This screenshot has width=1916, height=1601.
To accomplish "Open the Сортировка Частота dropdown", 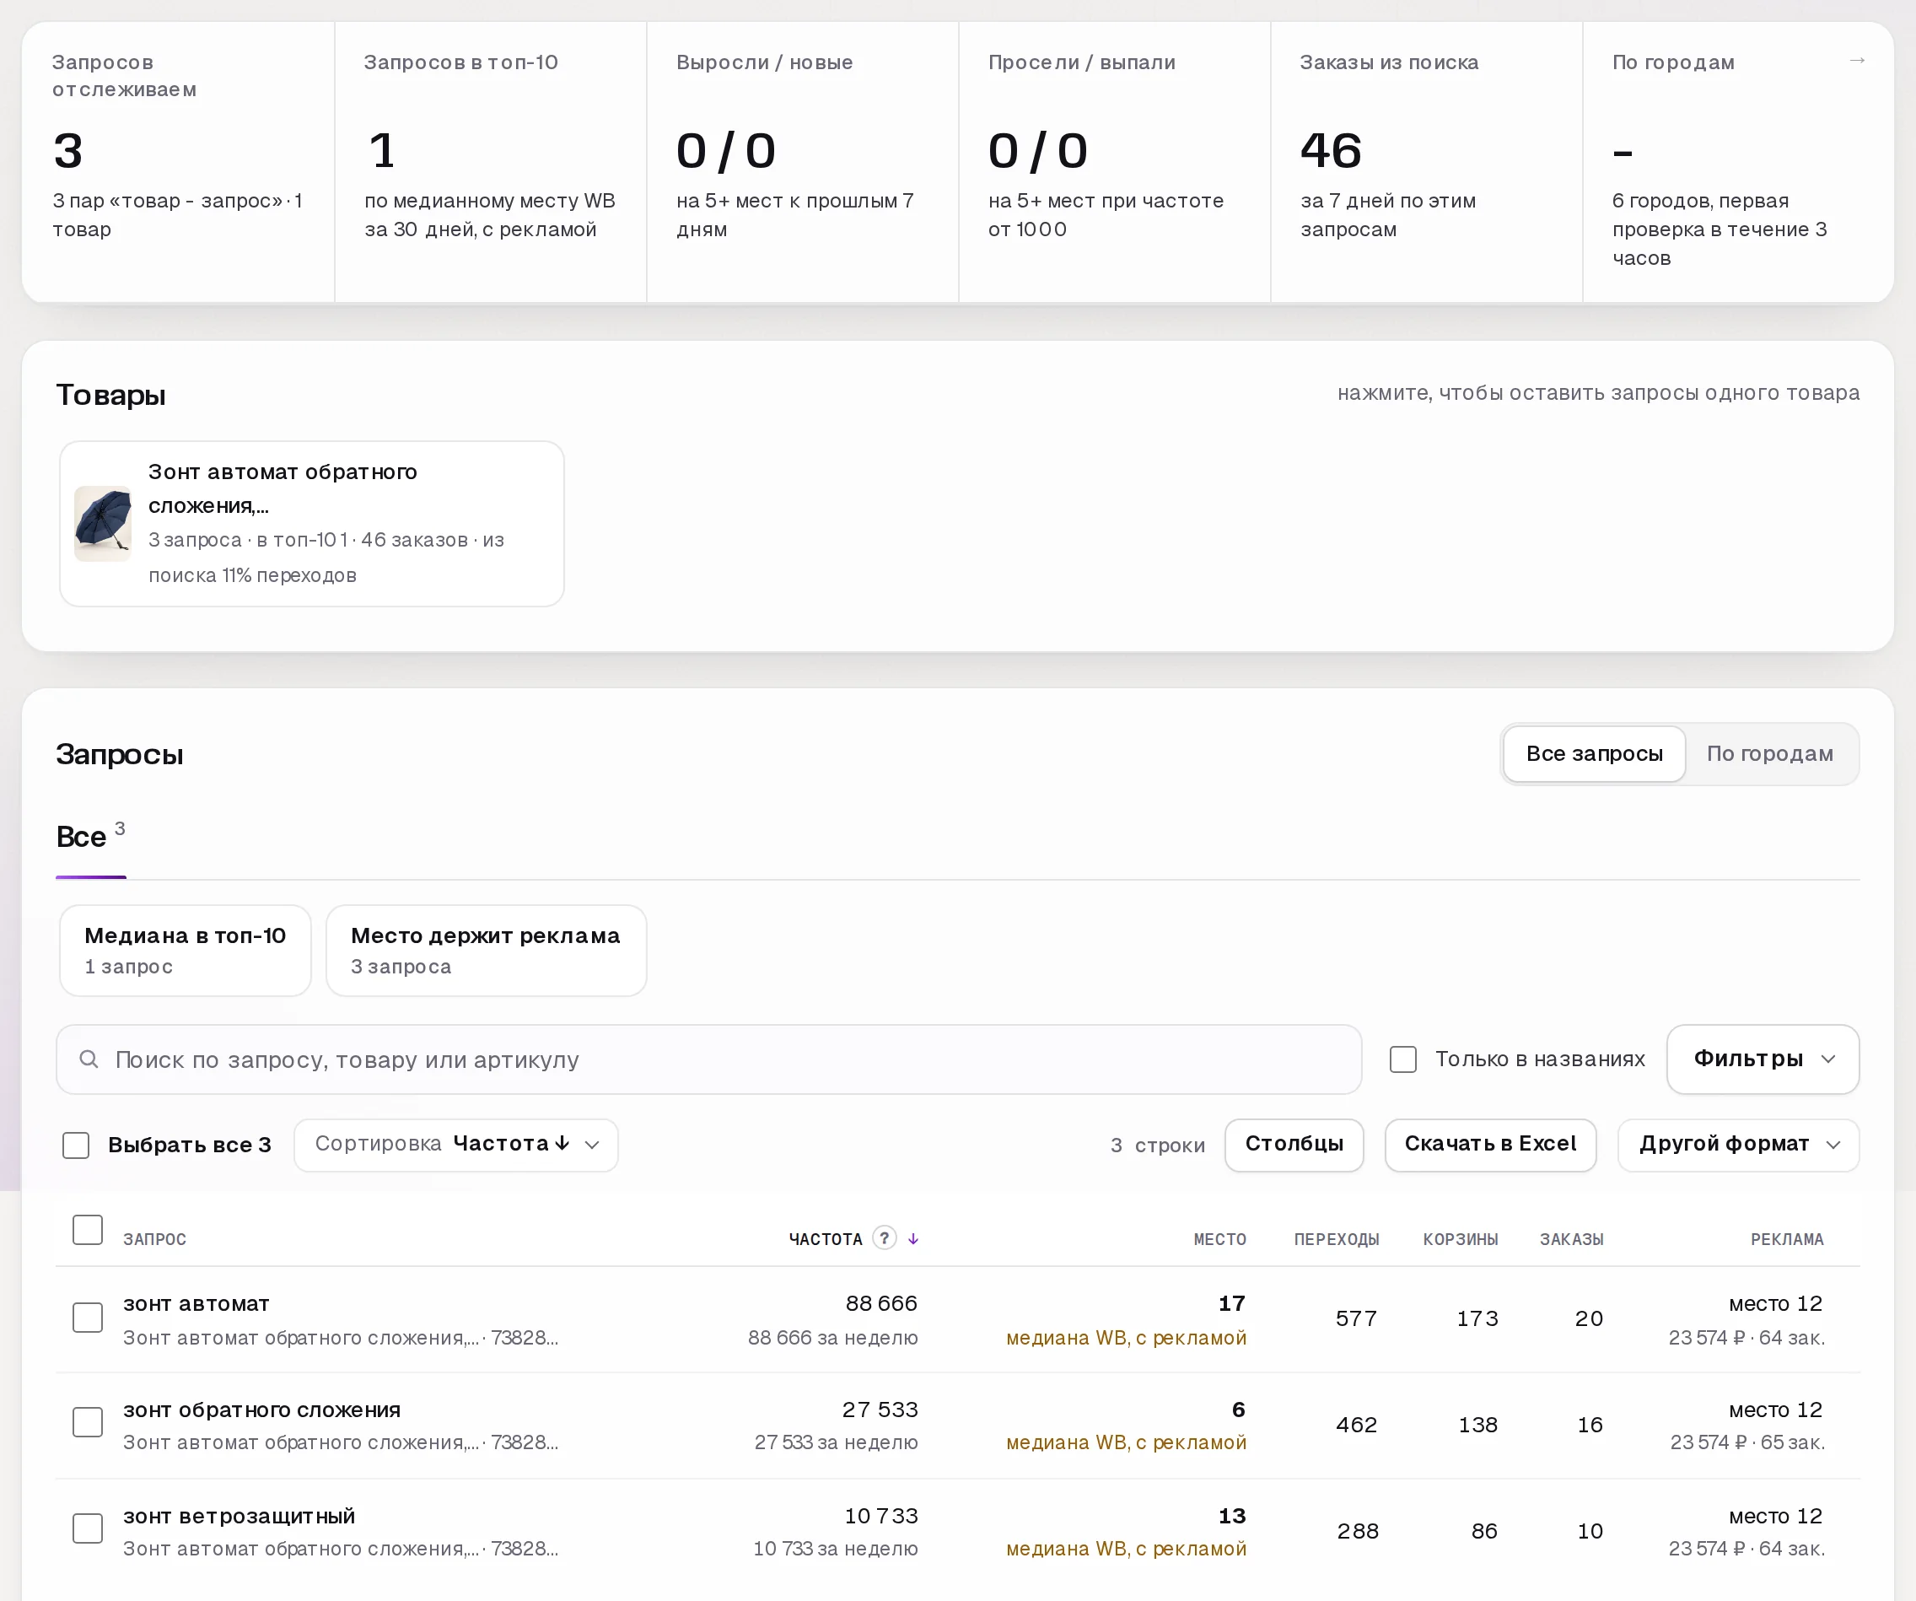I will tap(456, 1145).
